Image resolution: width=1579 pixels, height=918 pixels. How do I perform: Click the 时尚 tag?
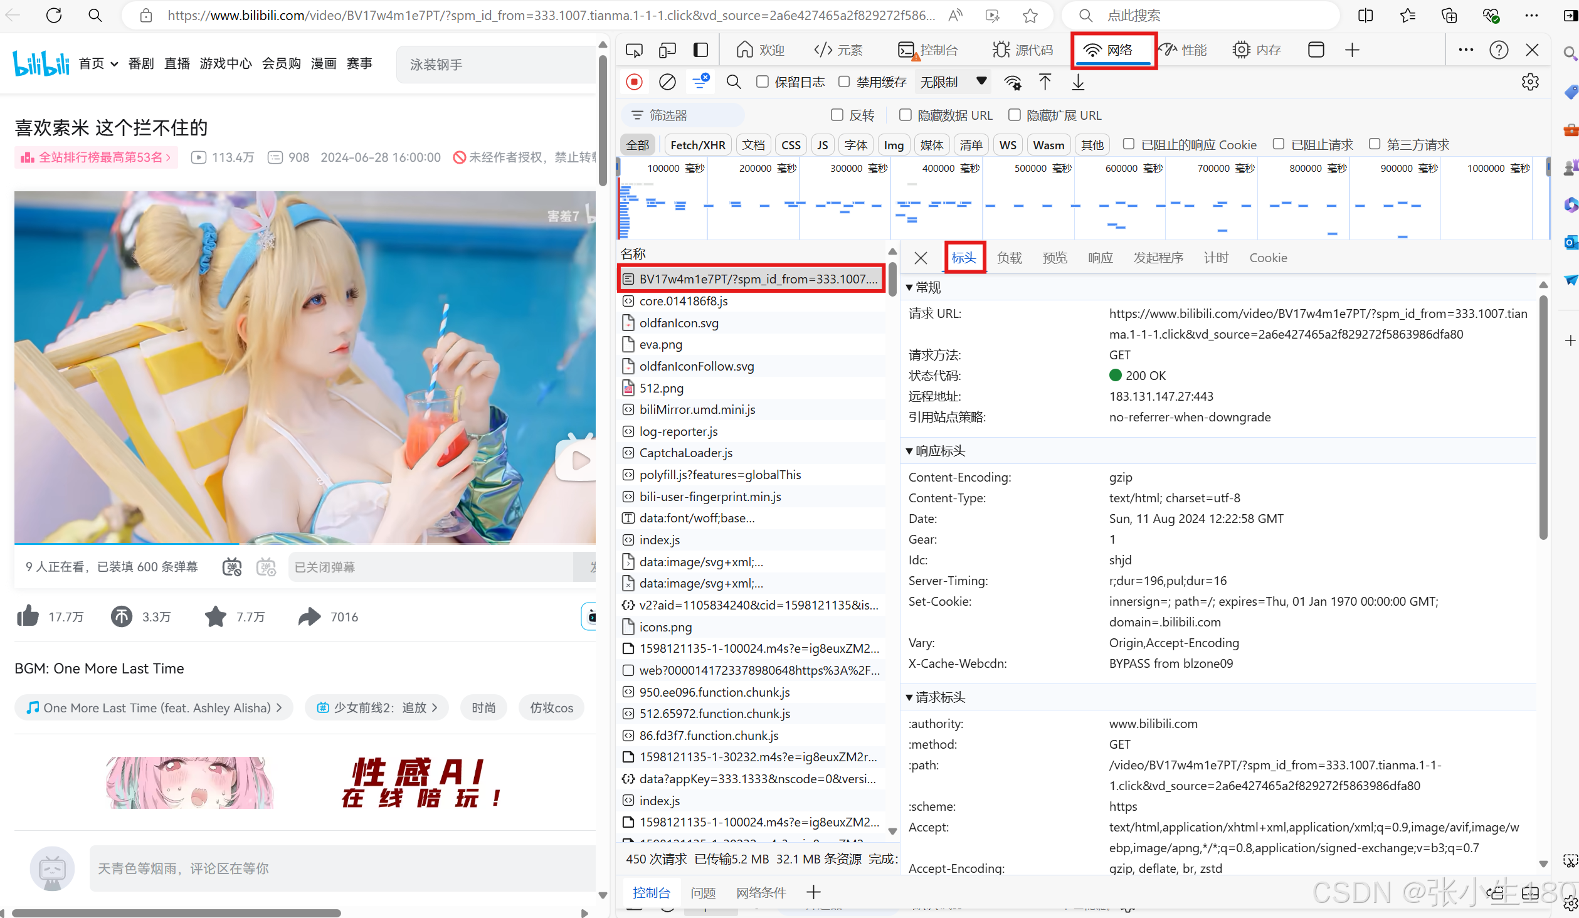(x=483, y=707)
